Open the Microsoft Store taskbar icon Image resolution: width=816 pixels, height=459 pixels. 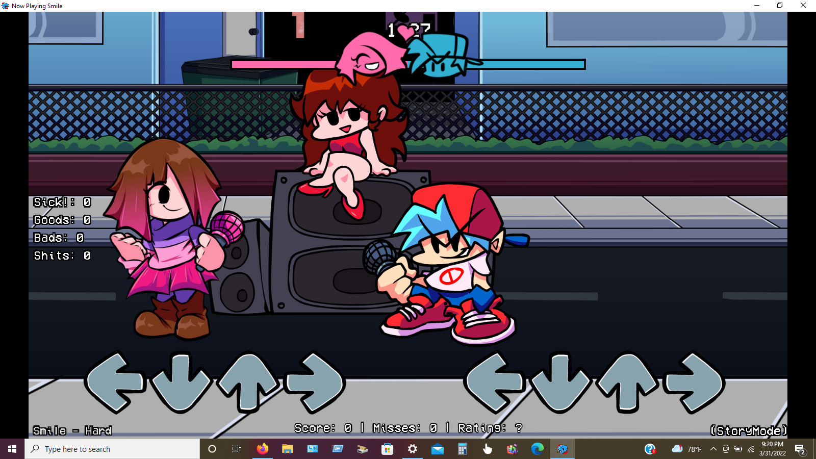click(387, 449)
